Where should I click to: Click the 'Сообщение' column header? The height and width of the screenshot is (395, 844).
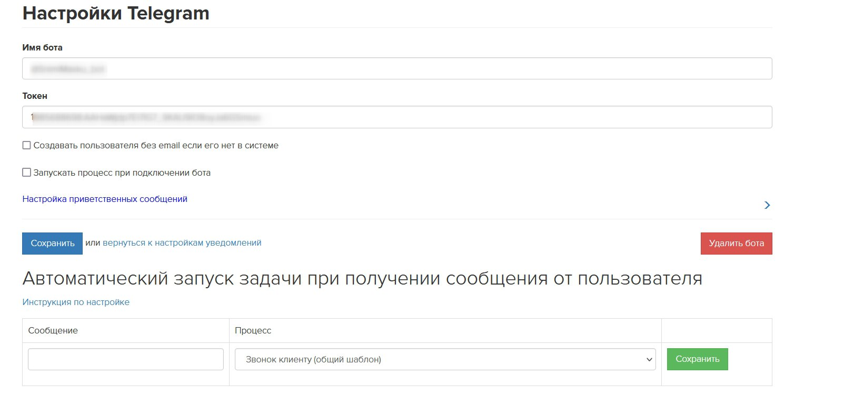53,330
